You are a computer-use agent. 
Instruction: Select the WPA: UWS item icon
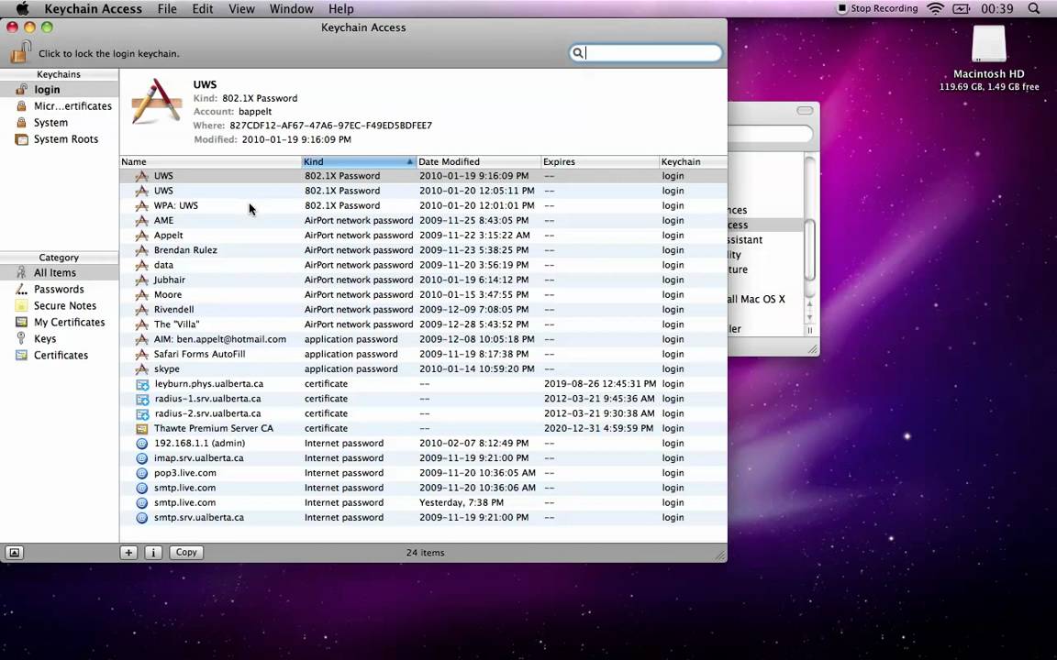(x=141, y=205)
